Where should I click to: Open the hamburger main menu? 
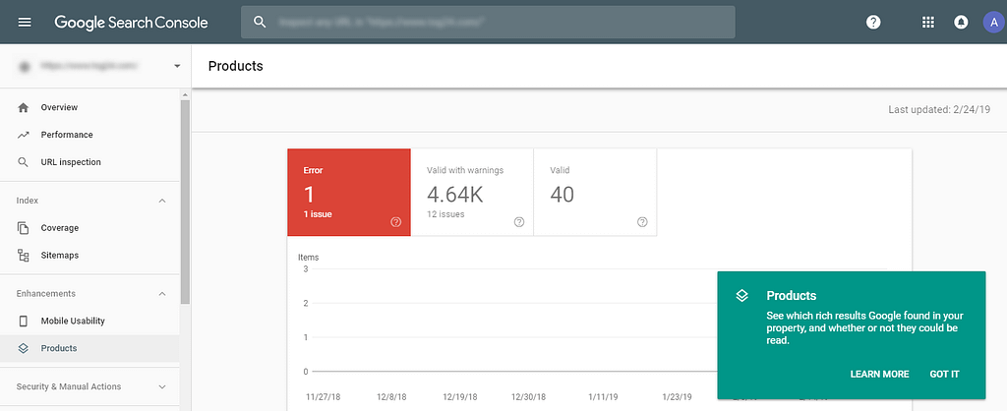tap(25, 23)
